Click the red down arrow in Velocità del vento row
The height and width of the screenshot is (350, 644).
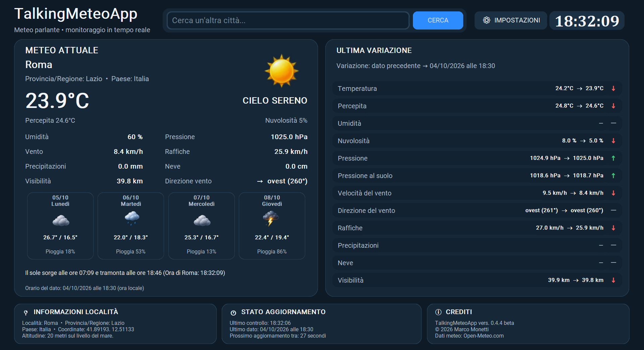pyautogui.click(x=613, y=193)
